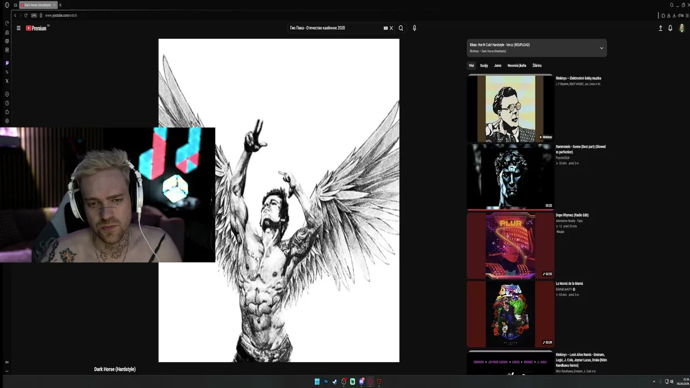Open the account avatar menu
690x388 pixels.
pyautogui.click(x=681, y=28)
